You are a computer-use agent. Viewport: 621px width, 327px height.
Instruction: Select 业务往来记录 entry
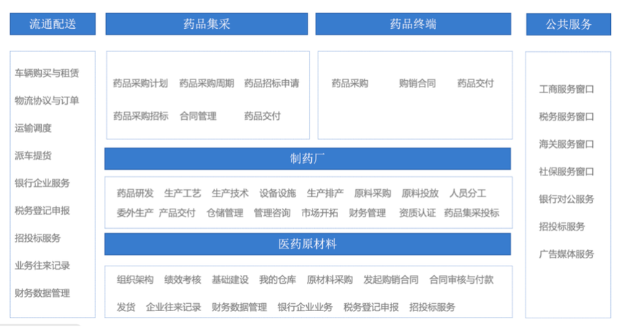coord(43,266)
